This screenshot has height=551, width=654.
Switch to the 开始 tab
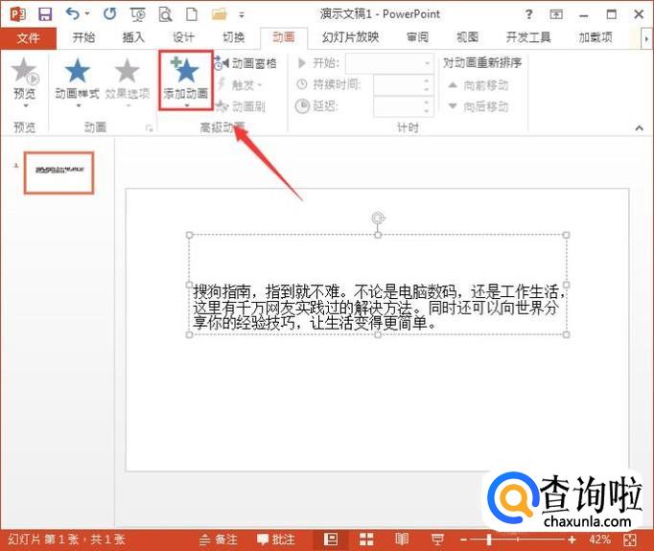tap(83, 37)
